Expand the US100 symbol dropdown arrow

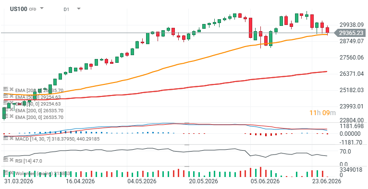coord(41,9)
